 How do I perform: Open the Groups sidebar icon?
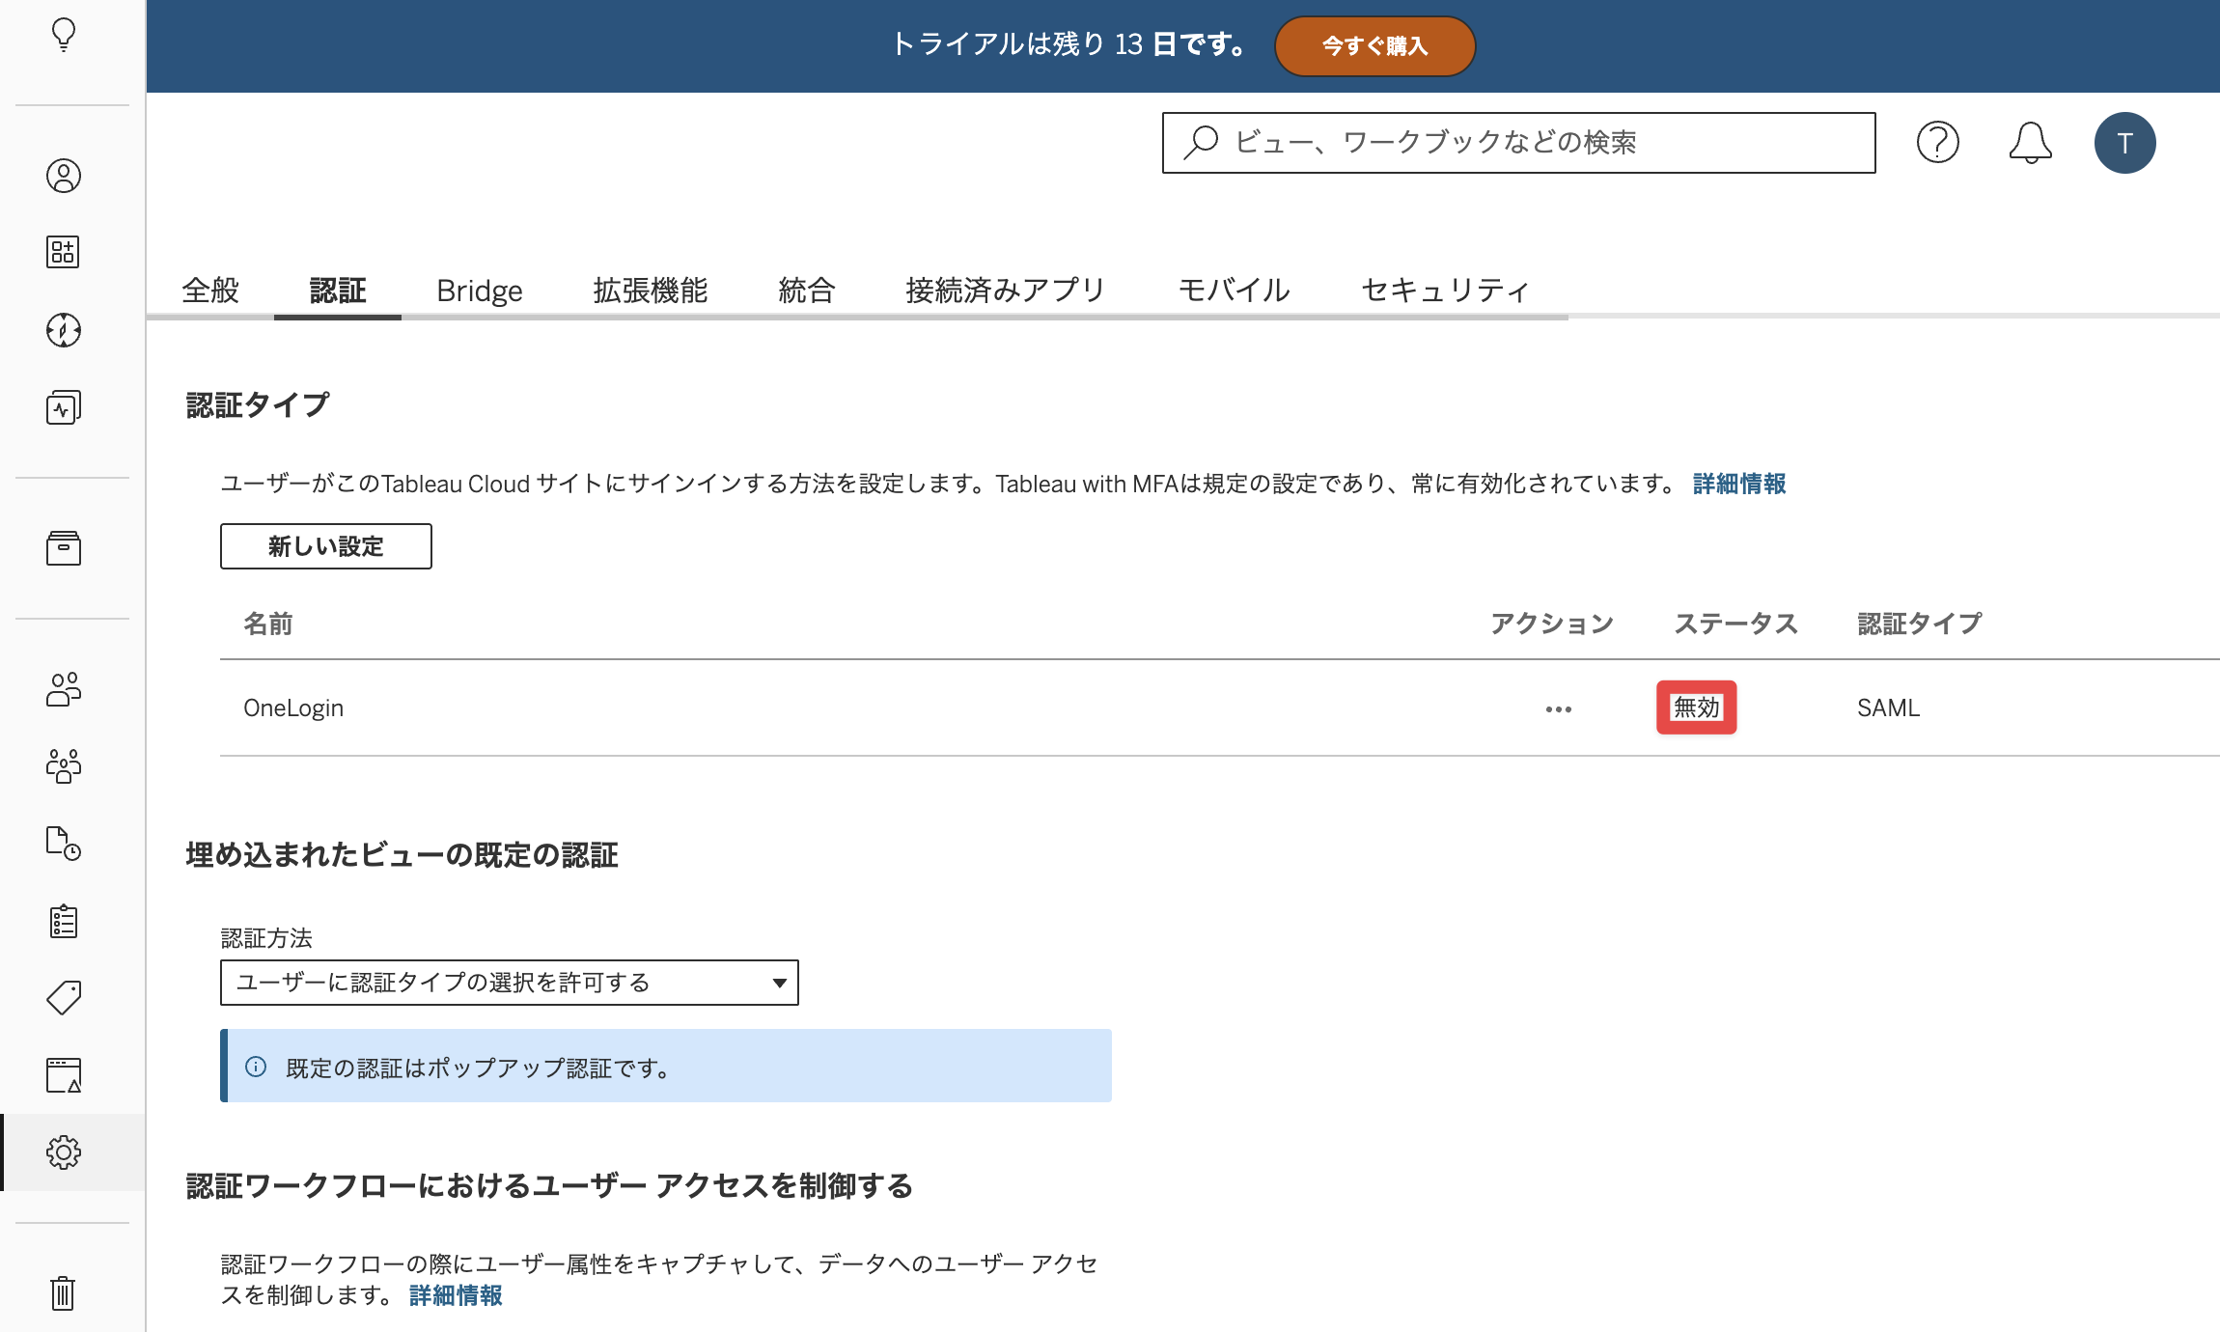[64, 766]
